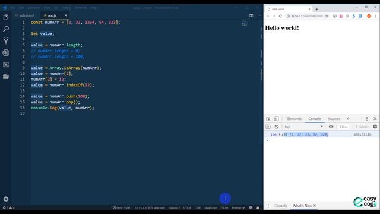
Task: Open the Debug menu
Action: pyautogui.click(x=66, y=8)
